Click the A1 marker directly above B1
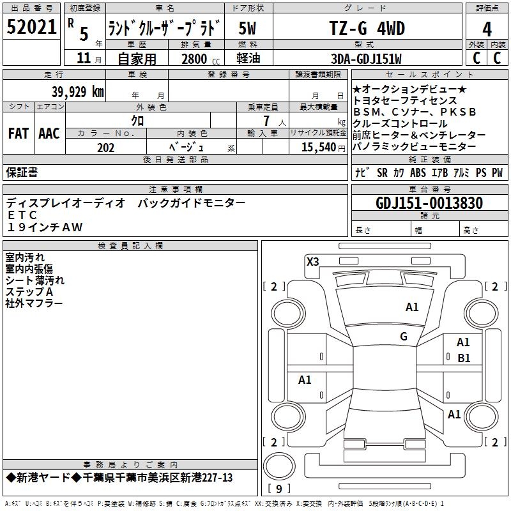The height and width of the screenshot is (511, 511). click(463, 343)
